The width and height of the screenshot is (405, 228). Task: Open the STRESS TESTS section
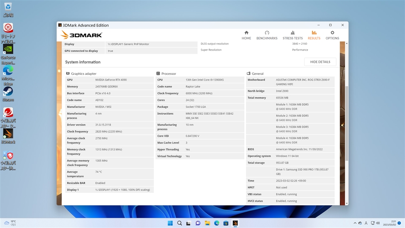tap(293, 35)
